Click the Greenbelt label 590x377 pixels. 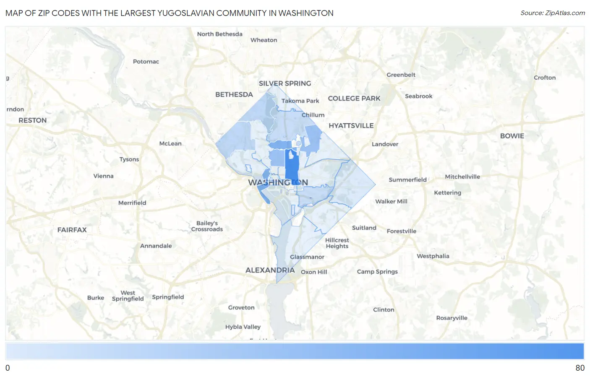pyautogui.click(x=401, y=75)
